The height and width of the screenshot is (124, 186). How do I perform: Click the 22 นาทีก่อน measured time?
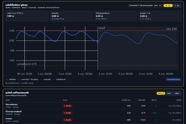click(177, 120)
